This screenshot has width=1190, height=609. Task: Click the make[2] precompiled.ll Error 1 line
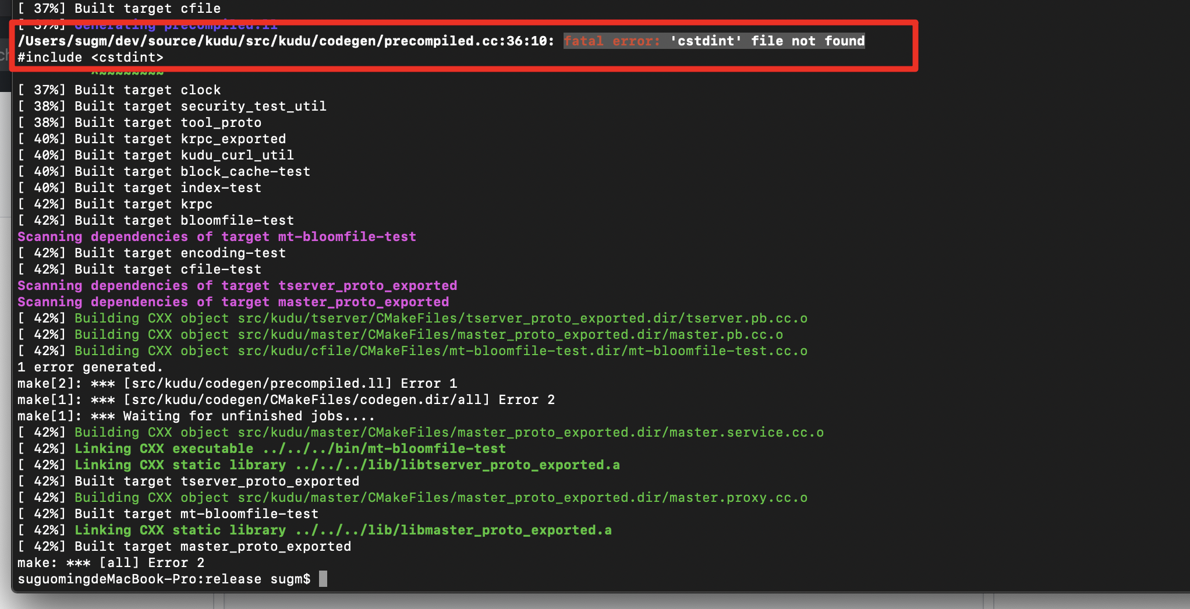coord(237,383)
